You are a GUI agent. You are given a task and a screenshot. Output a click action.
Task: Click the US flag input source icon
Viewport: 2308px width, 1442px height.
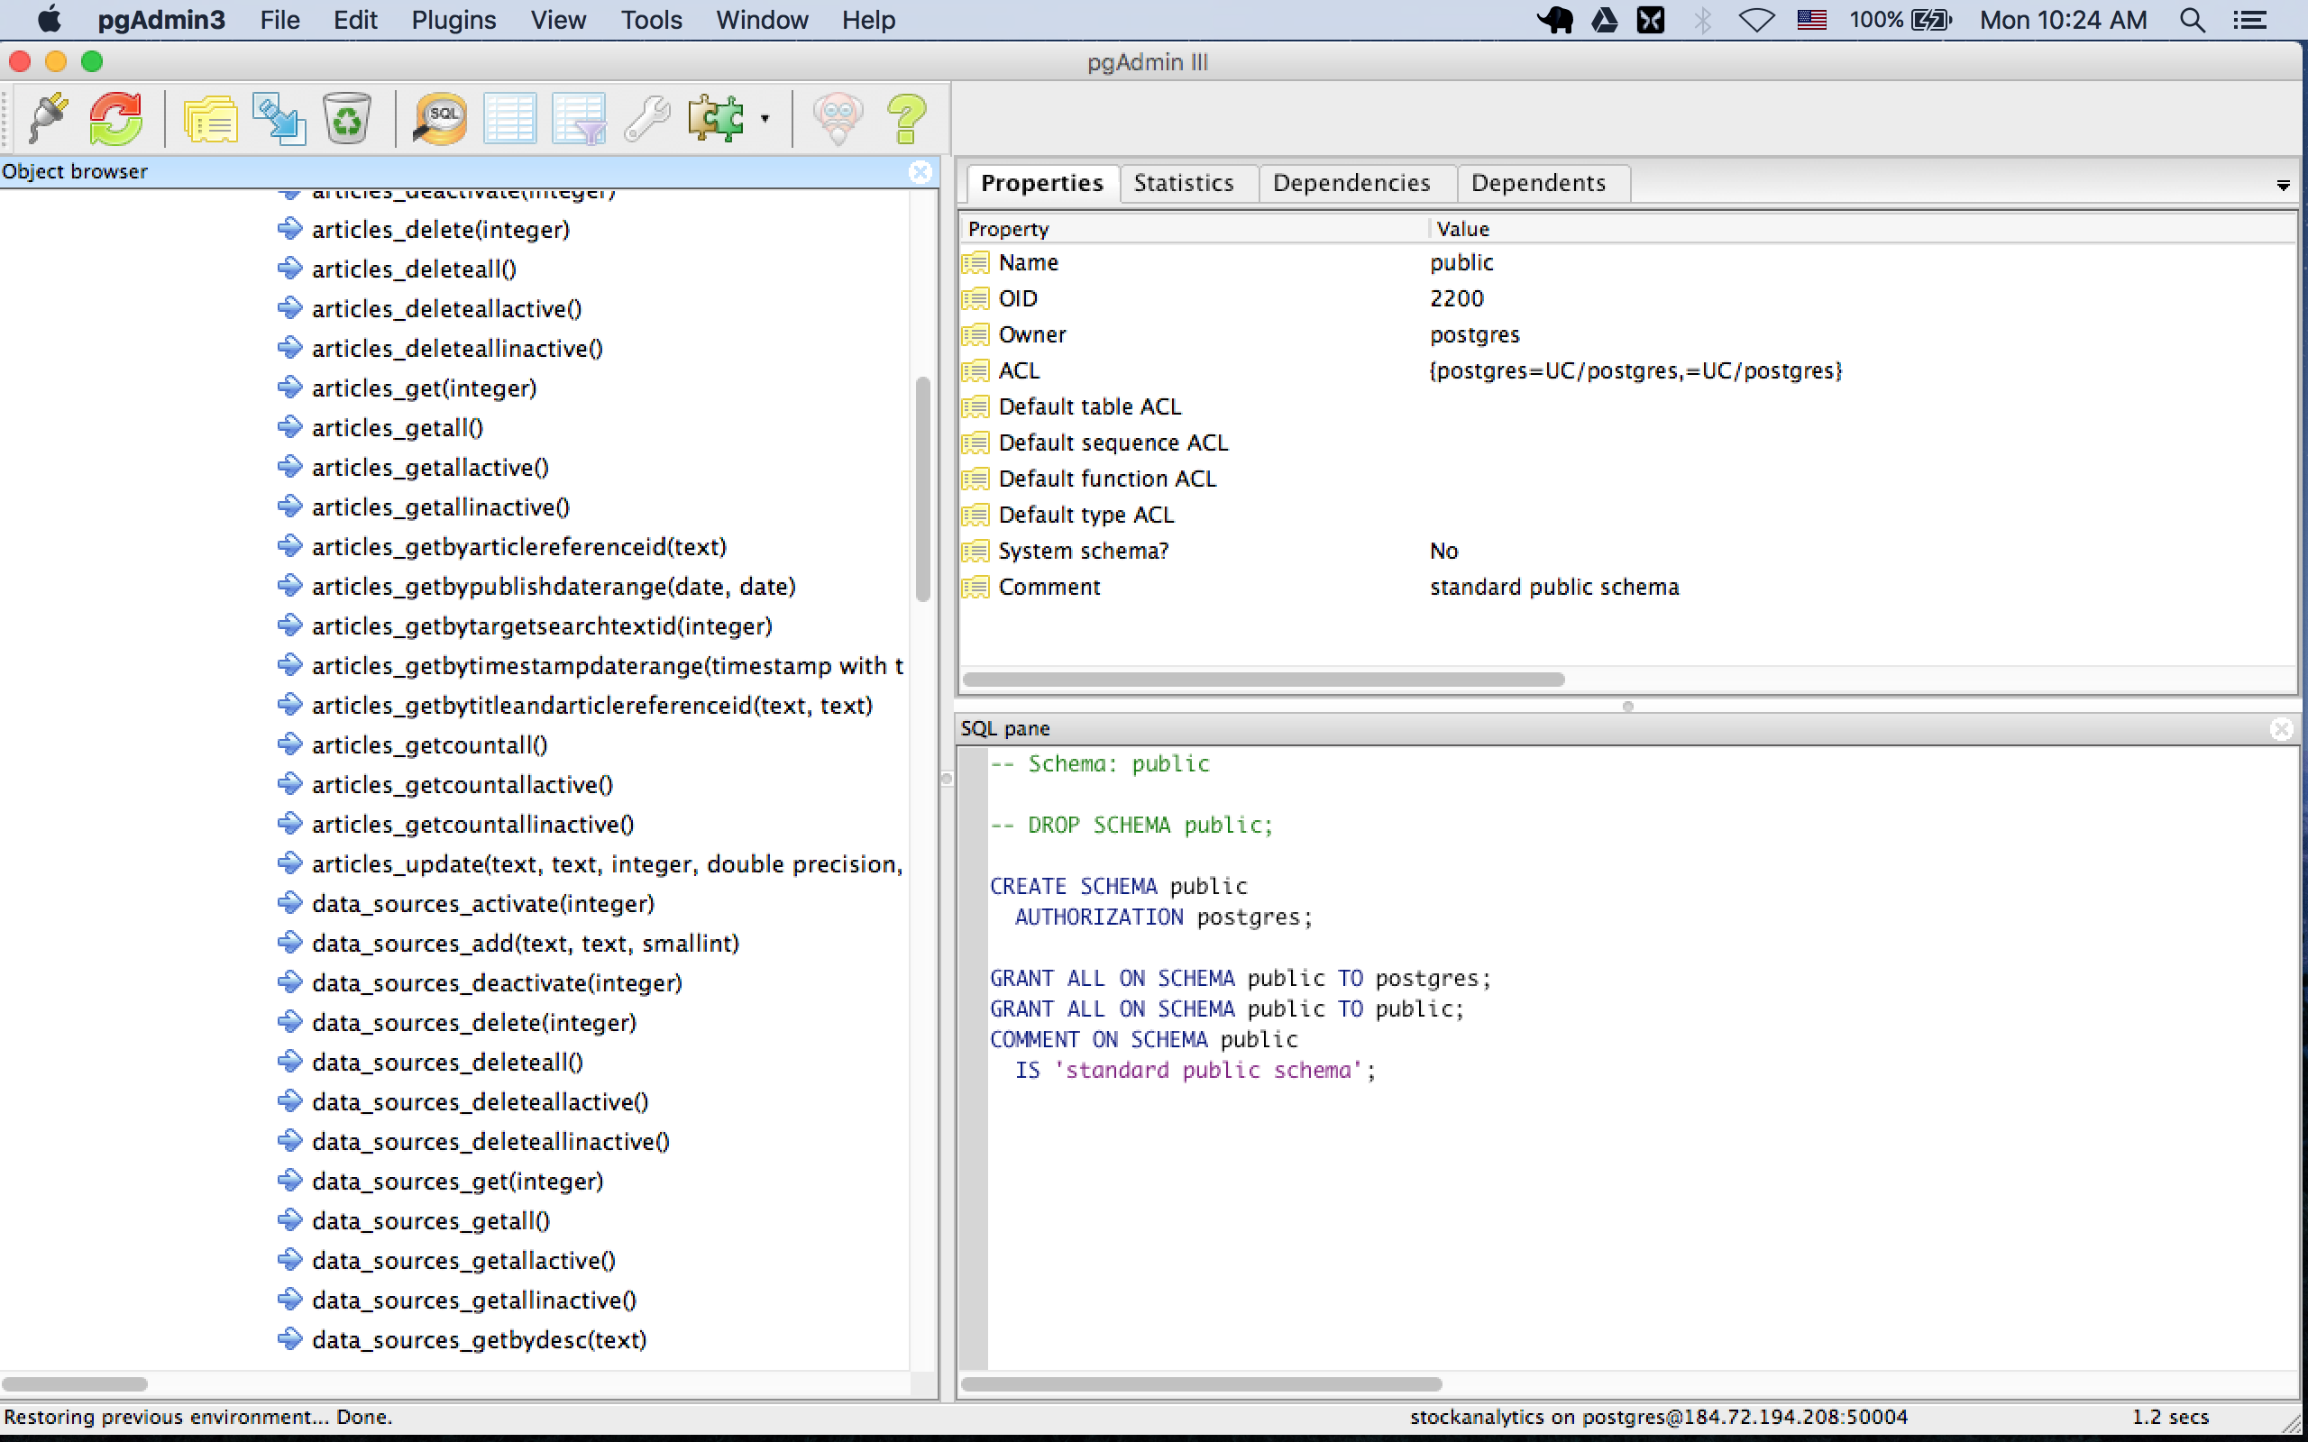coord(1811,20)
